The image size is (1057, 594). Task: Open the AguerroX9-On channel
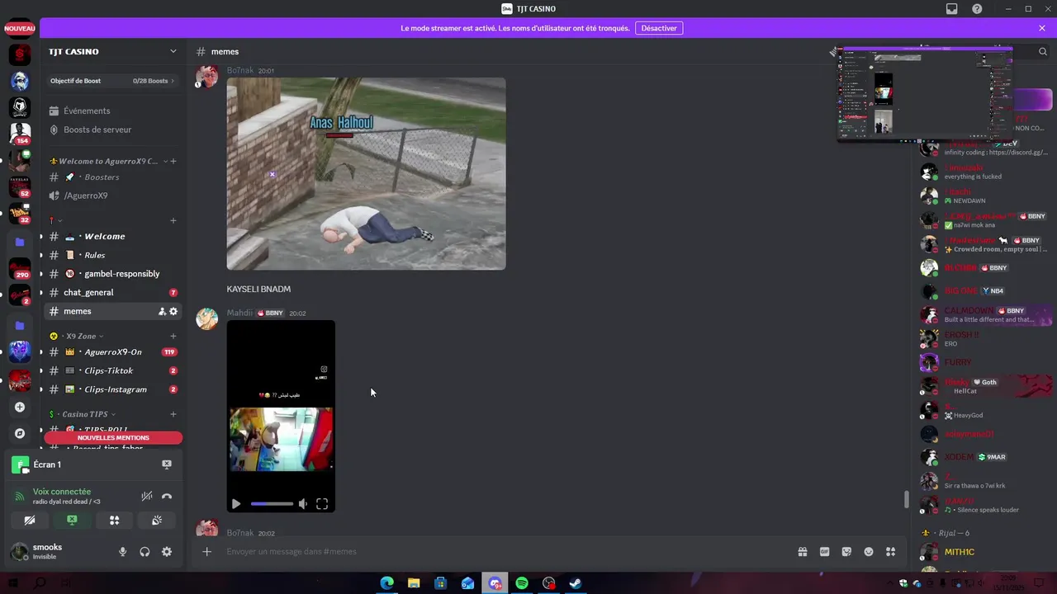[x=112, y=352]
